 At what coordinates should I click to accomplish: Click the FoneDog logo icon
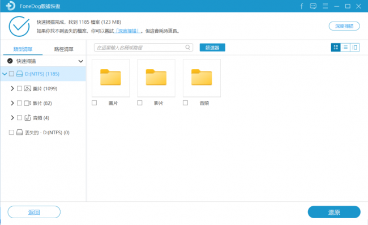(10, 6)
